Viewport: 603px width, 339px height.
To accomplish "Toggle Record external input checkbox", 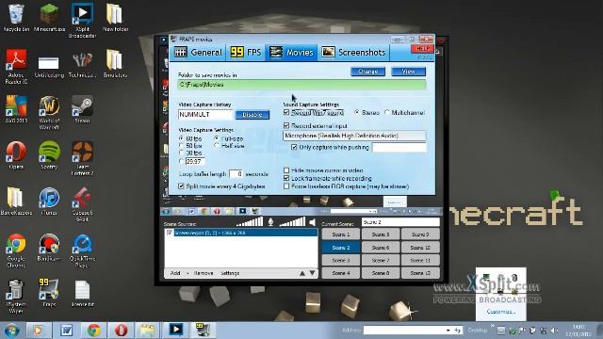I will point(286,125).
